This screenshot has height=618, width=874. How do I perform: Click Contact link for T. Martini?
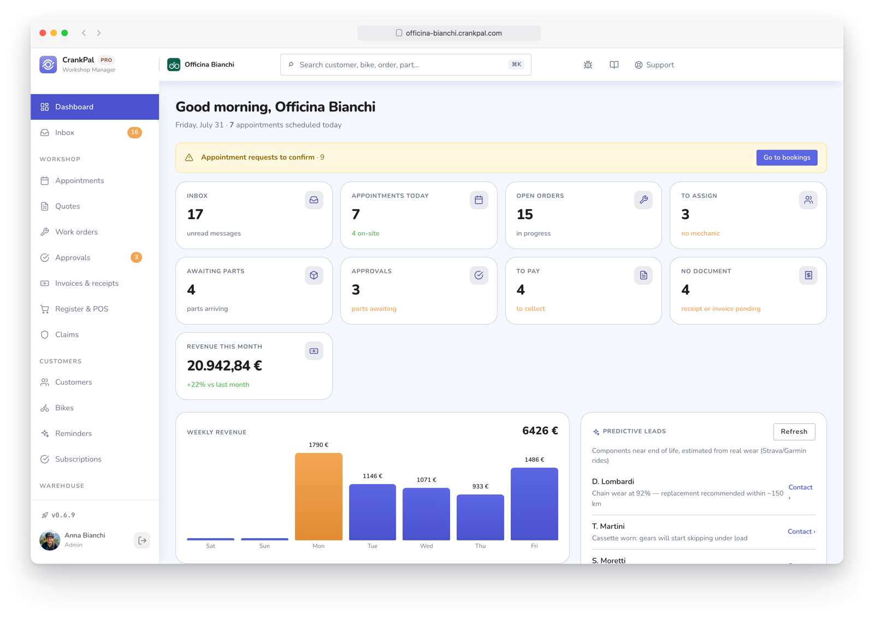coord(801,532)
